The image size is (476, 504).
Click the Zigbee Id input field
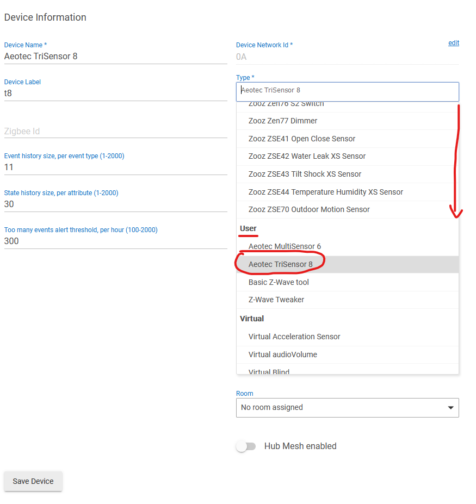(116, 131)
